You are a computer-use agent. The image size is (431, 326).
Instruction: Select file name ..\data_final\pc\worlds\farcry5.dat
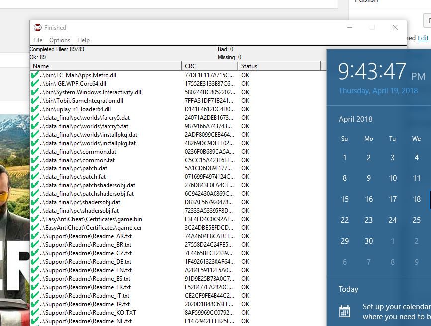(x=85, y=118)
